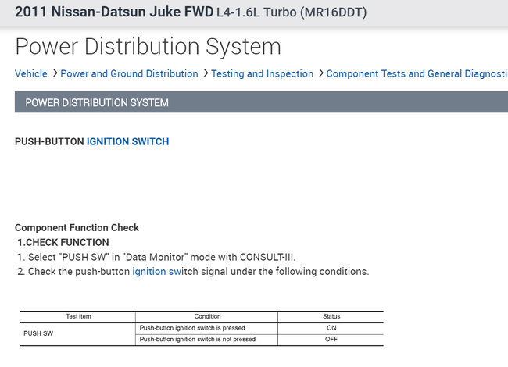This screenshot has height=367, width=508.
Task: Go to Testing and Inspection breadcrumb
Action: point(262,73)
